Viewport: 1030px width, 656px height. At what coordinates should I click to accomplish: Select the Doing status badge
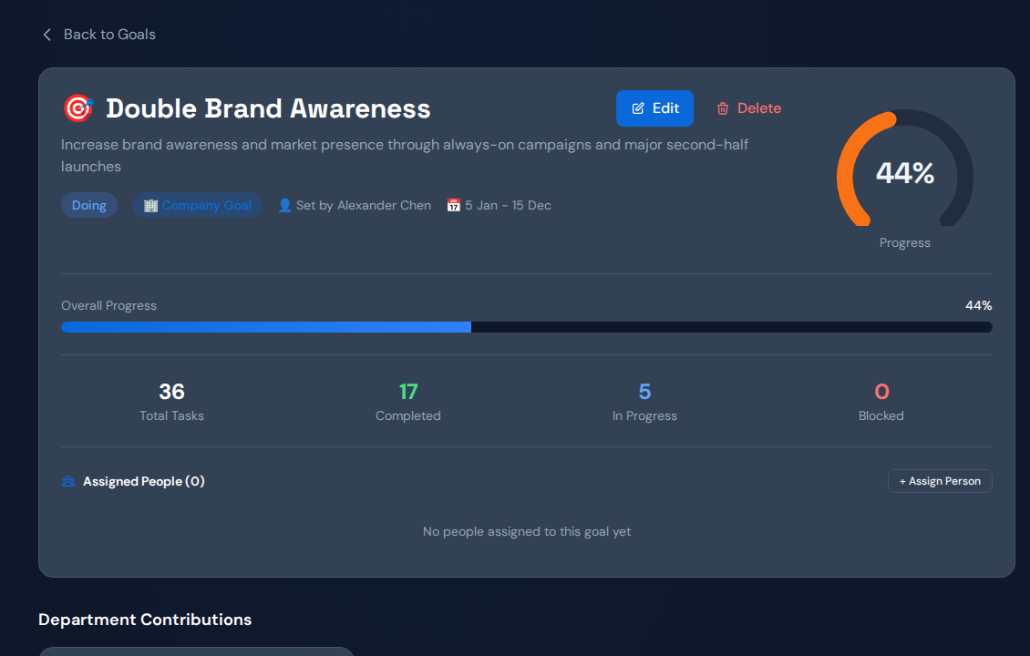coord(89,206)
